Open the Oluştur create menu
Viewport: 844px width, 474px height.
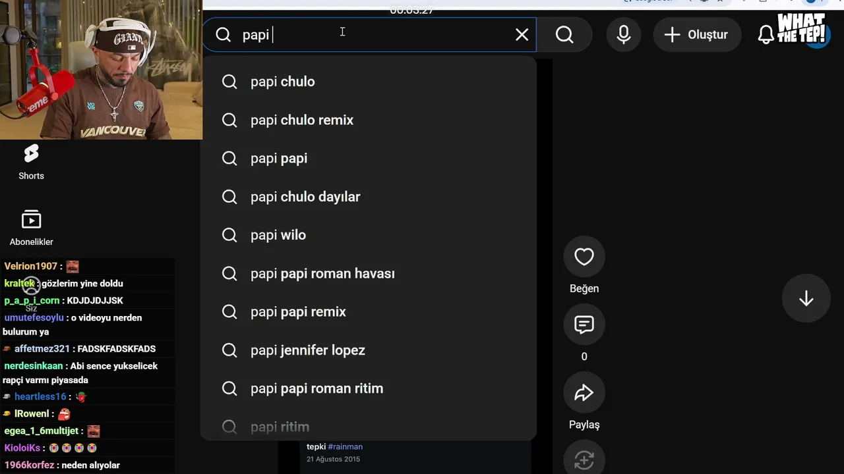point(697,35)
